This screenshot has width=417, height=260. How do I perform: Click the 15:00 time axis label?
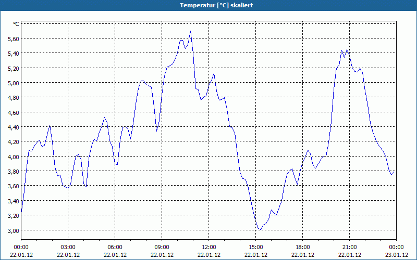256,248
